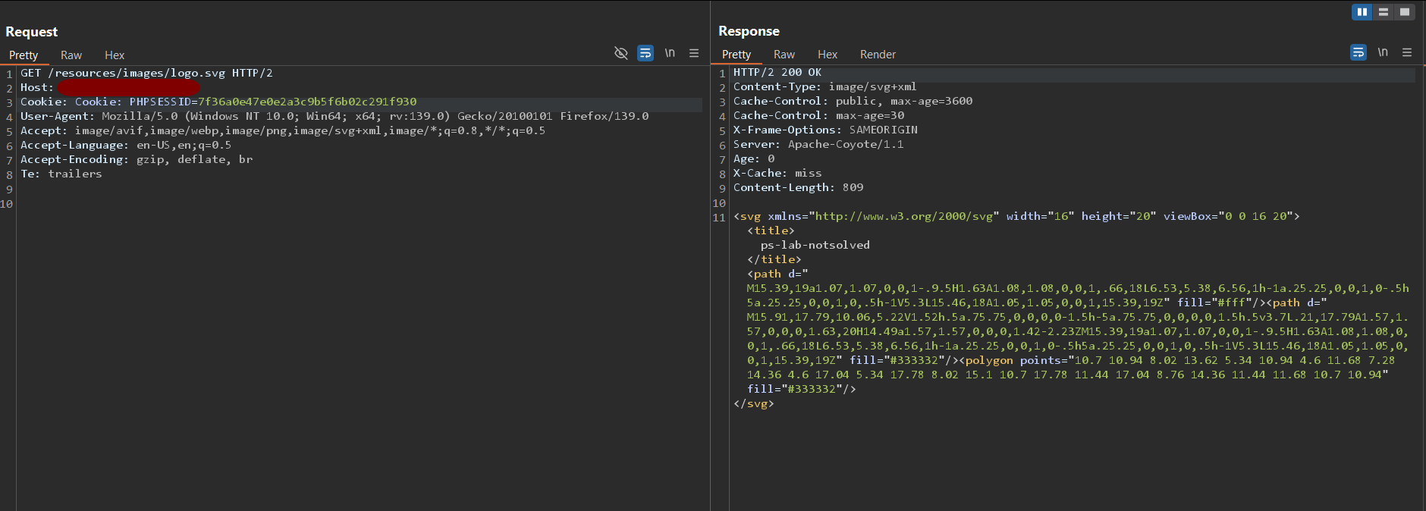Click the Content-Type image/svg+xml header

825,86
